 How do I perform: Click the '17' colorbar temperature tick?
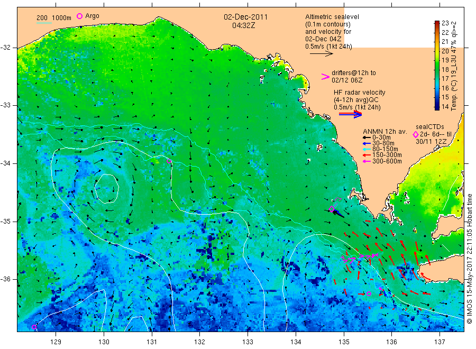pyautogui.click(x=445, y=79)
